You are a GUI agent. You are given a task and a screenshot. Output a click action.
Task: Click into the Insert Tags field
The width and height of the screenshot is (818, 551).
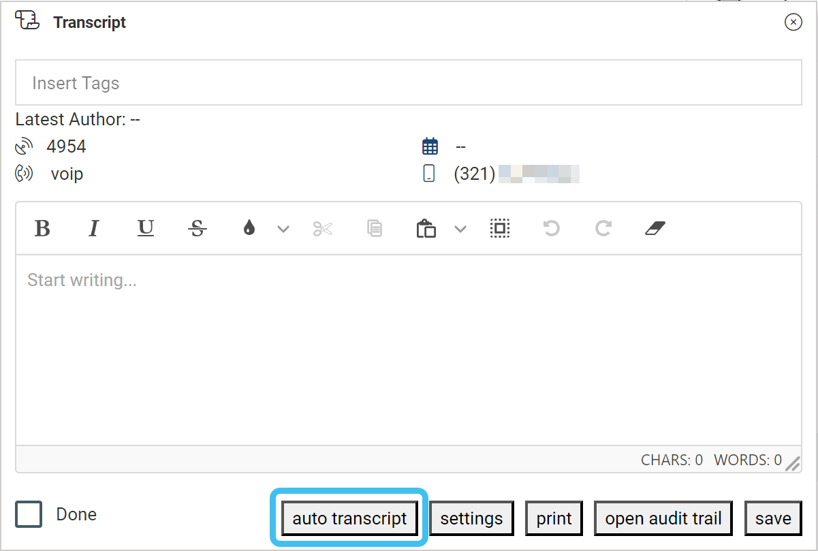[x=408, y=83]
